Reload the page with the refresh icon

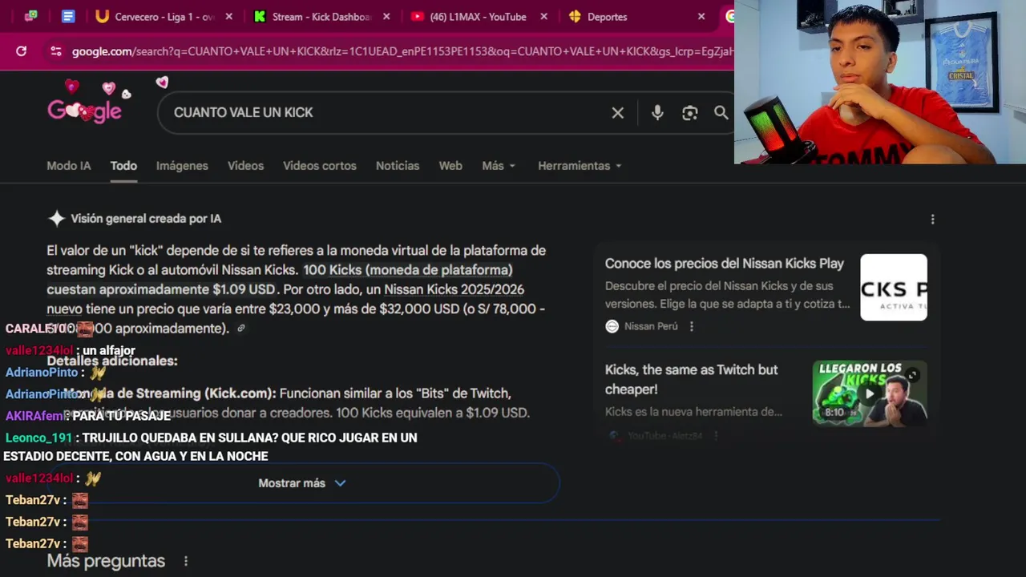[21, 51]
